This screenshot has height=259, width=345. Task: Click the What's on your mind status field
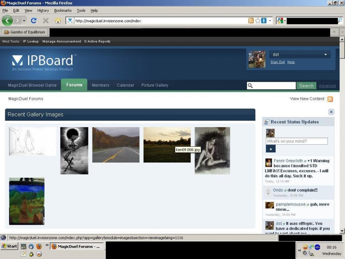coord(297,141)
